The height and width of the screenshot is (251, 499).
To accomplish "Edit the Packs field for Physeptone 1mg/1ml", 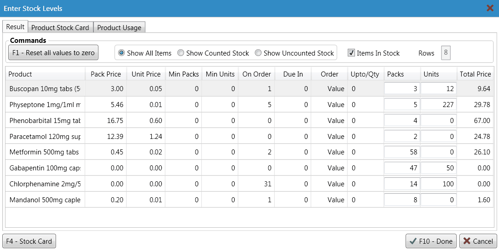I will pos(402,104).
